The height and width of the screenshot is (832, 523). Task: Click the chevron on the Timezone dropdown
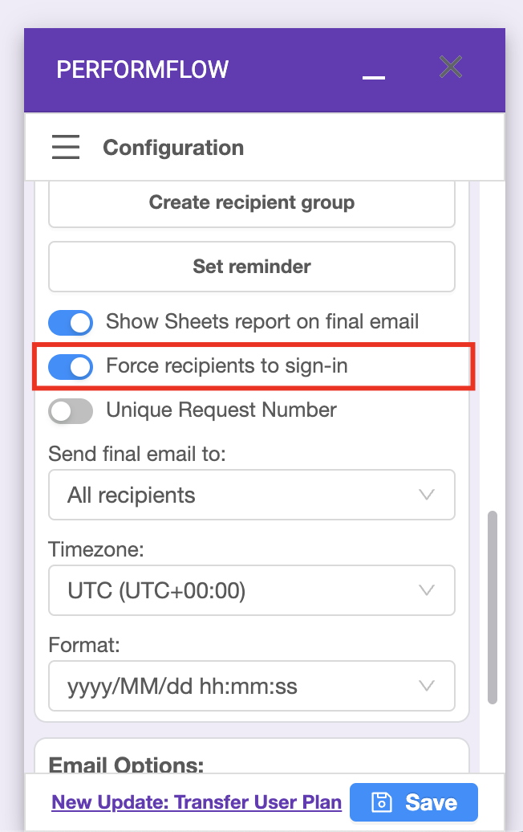(x=427, y=590)
